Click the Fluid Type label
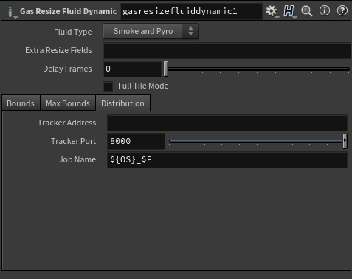 73,32
